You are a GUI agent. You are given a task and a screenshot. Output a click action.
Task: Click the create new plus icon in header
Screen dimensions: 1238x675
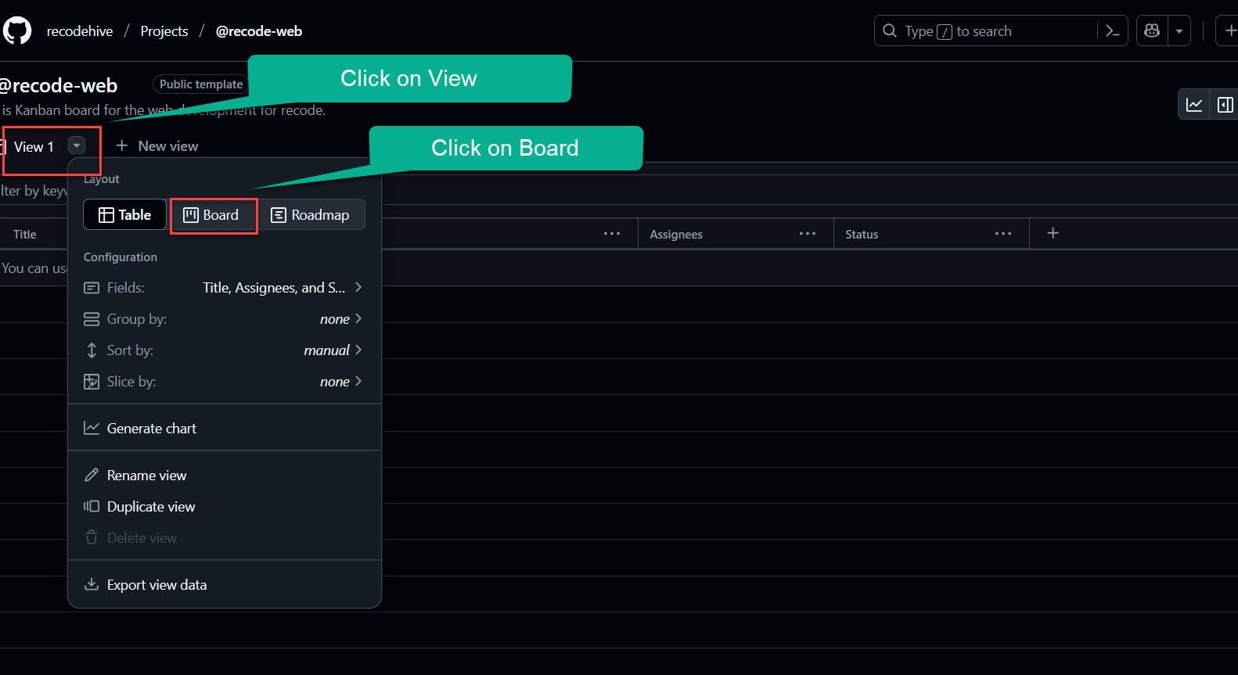click(x=1230, y=31)
